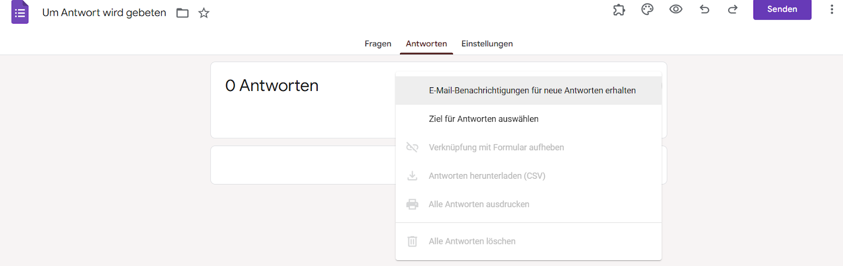Select the Antworten tab

pos(426,44)
